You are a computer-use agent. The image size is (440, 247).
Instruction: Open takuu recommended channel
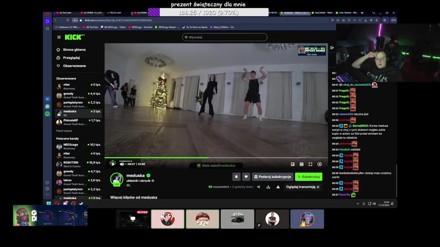(78, 182)
